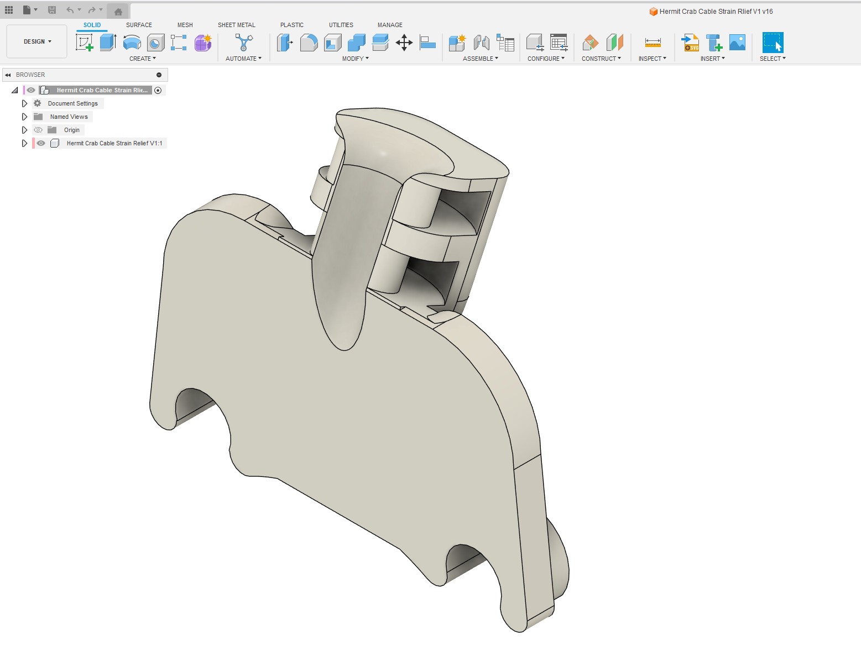This screenshot has height=656, width=861.
Task: Open the SELECT dropdown menu
Action: (773, 59)
